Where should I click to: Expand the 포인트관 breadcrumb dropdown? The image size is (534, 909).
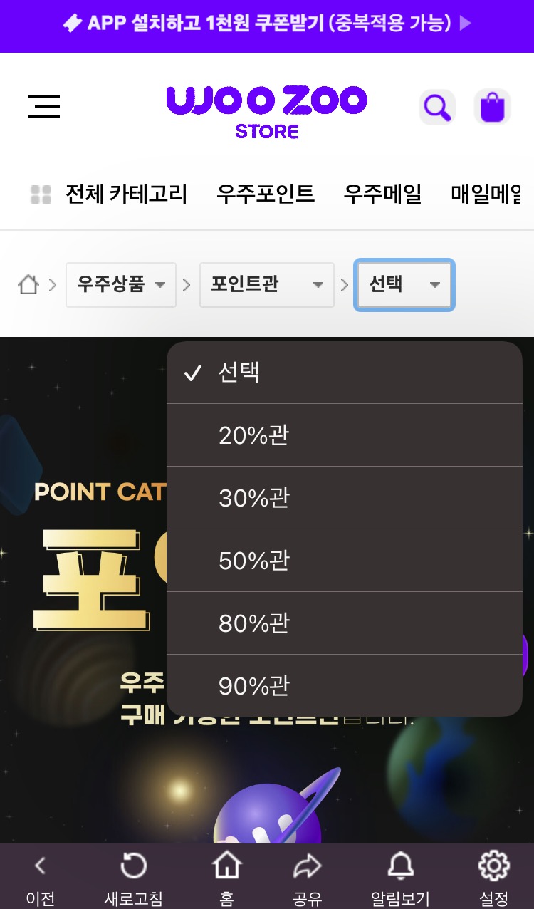(267, 285)
